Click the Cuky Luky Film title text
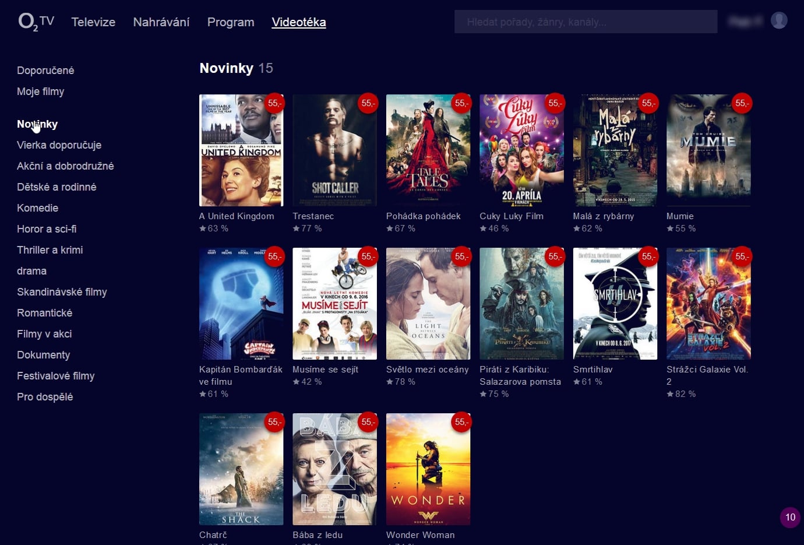 click(512, 216)
